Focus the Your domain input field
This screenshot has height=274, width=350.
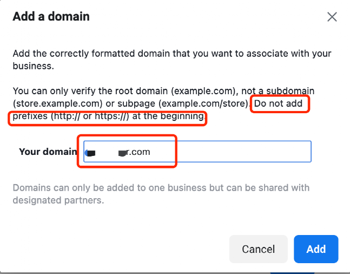coord(197,152)
